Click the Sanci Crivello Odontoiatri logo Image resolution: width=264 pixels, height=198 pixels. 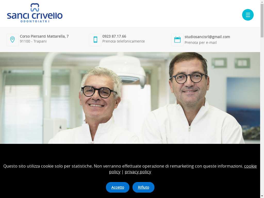(35, 13)
